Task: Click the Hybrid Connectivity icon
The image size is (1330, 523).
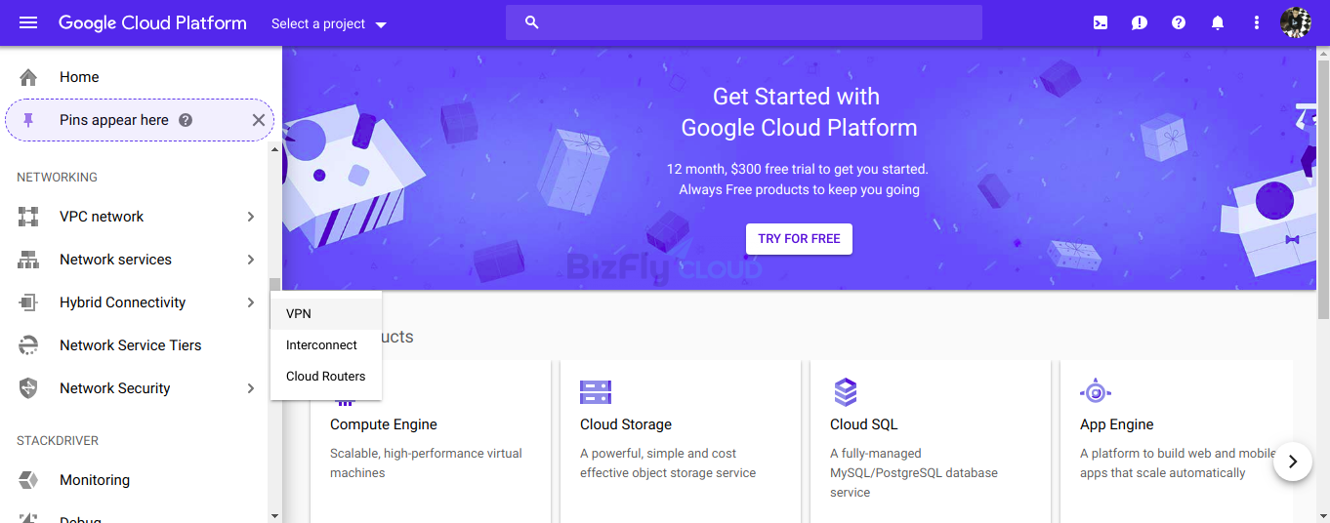Action: tap(28, 302)
